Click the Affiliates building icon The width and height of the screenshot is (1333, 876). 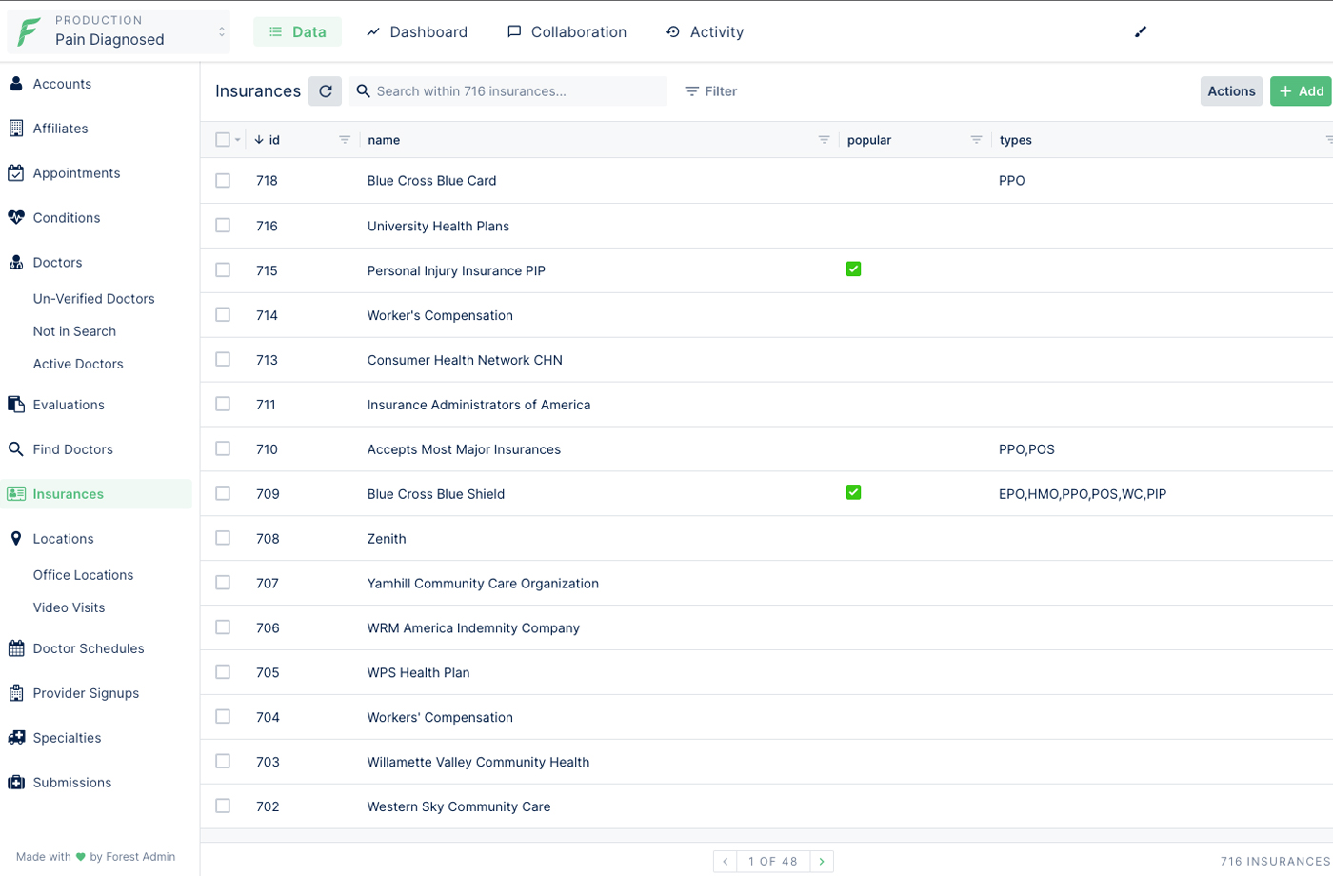tap(16, 129)
